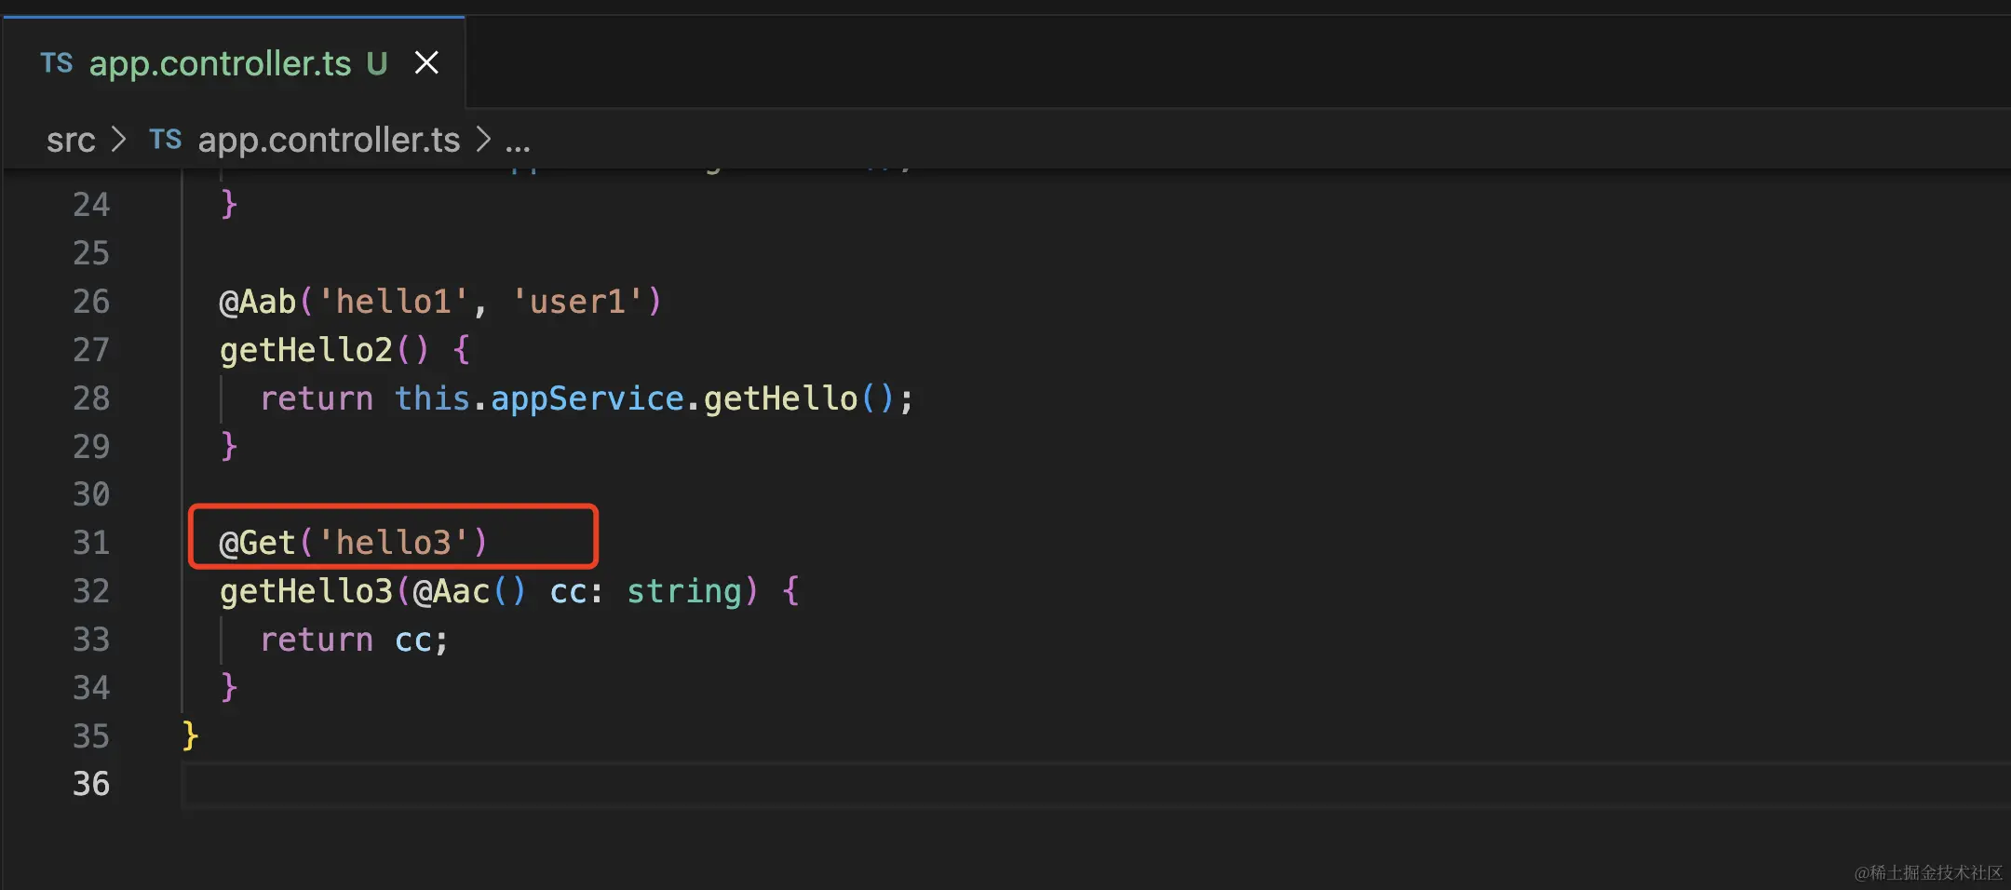Image resolution: width=2011 pixels, height=890 pixels.
Task: Click the return keyword on line 33
Action: [x=317, y=640]
